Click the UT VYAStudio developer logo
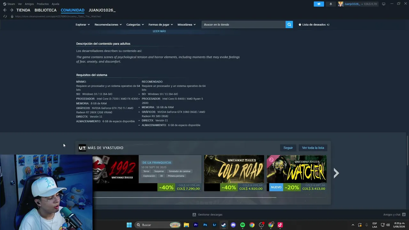 (82, 148)
